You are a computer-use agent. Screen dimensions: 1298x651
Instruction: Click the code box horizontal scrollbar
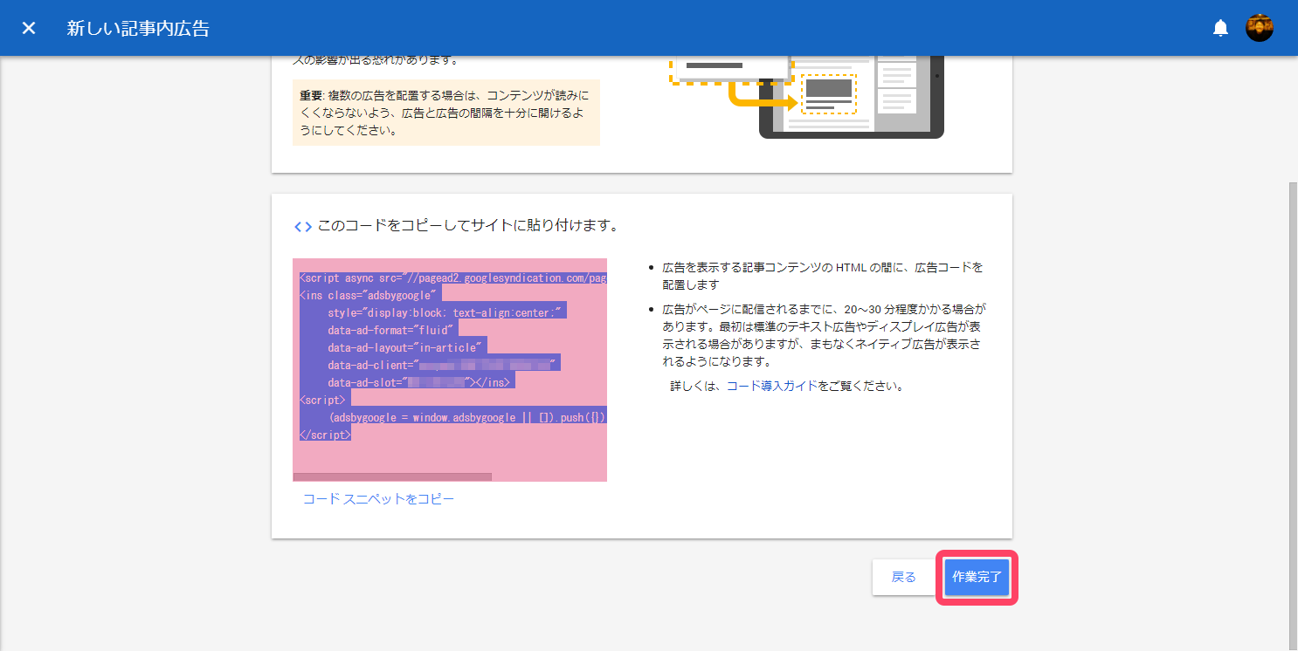pos(392,477)
